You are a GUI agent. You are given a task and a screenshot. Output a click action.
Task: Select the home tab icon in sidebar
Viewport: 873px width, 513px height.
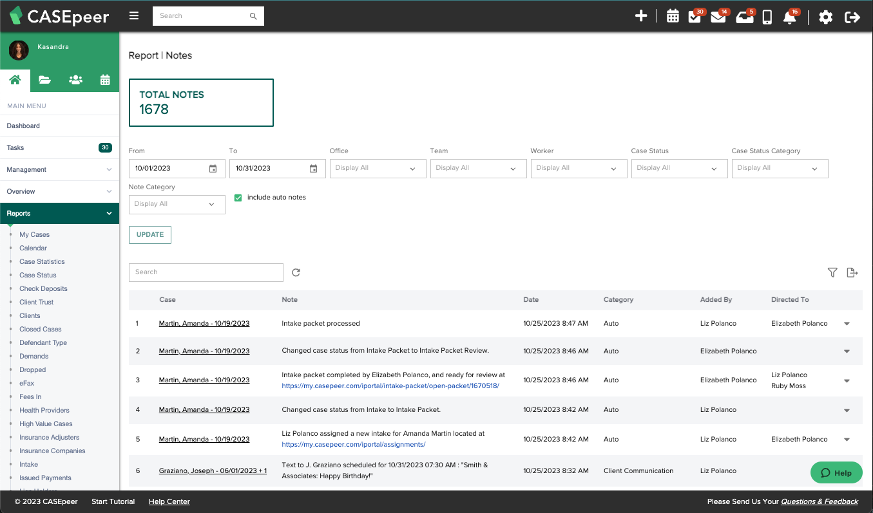click(15, 80)
